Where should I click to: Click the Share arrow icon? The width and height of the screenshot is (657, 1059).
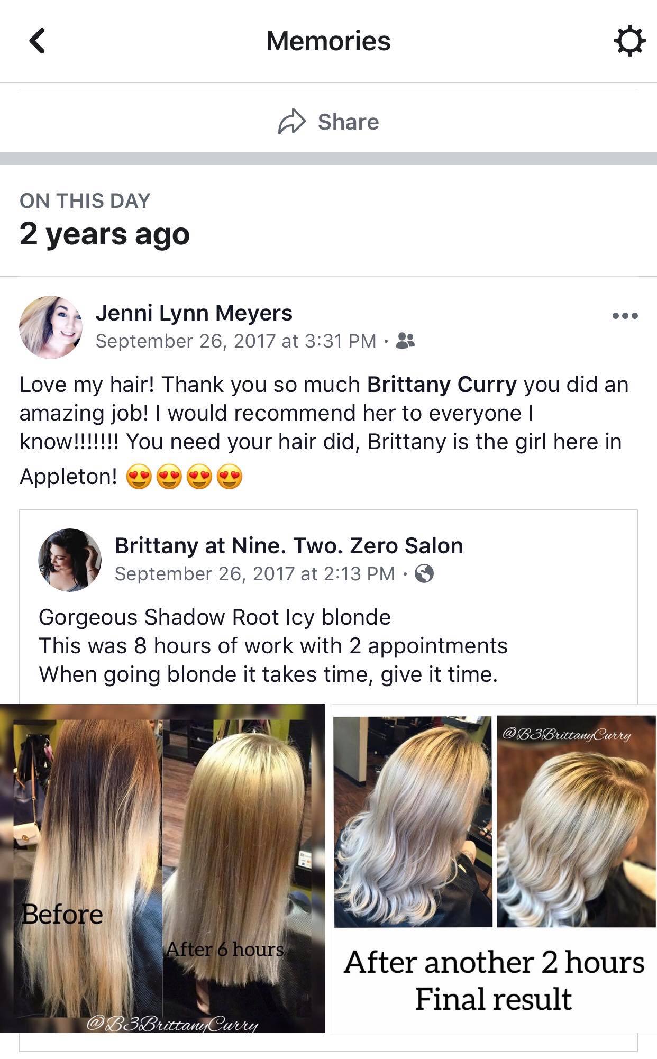point(292,122)
